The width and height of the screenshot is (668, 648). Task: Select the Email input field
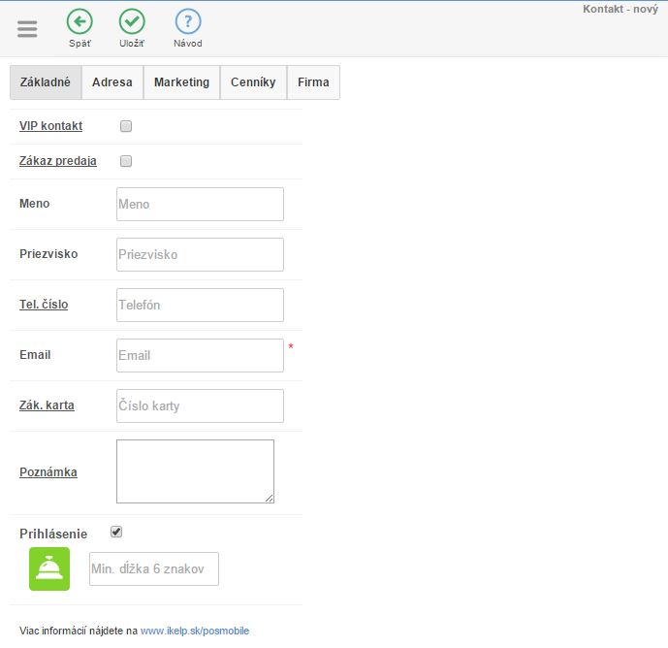coord(200,356)
